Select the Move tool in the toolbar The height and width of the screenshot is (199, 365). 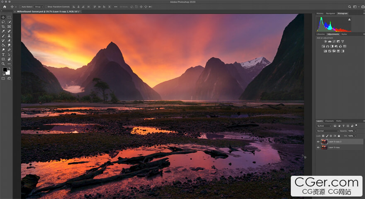pyautogui.click(x=3, y=17)
